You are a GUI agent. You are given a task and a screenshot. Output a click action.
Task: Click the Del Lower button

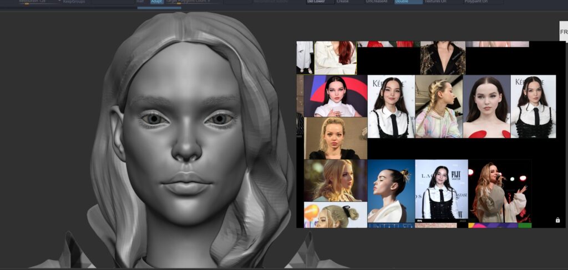coord(320,2)
